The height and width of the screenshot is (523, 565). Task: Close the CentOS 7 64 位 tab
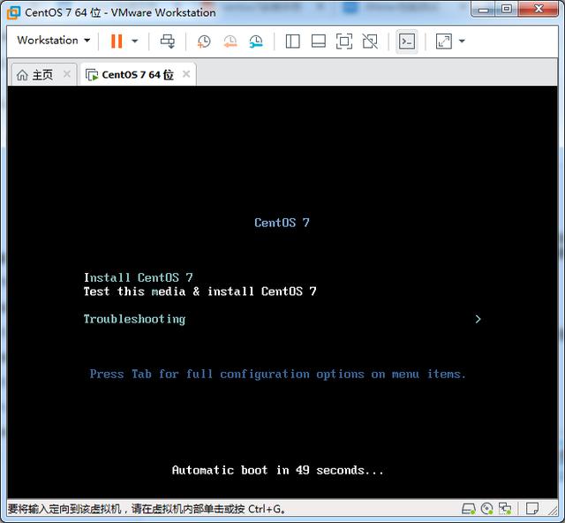186,74
